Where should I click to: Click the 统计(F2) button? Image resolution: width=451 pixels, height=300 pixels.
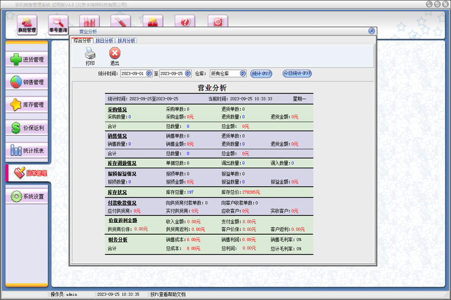(x=262, y=74)
